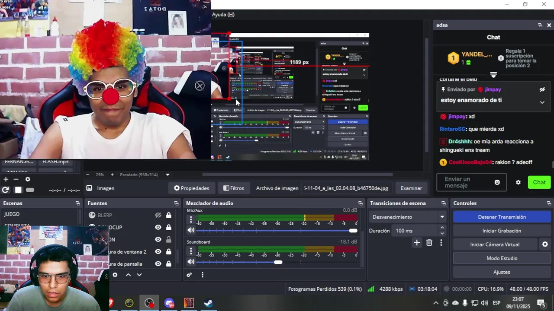This screenshot has height=311, width=554.
Task: Open Ajustes in Controles
Action: pyautogui.click(x=502, y=272)
